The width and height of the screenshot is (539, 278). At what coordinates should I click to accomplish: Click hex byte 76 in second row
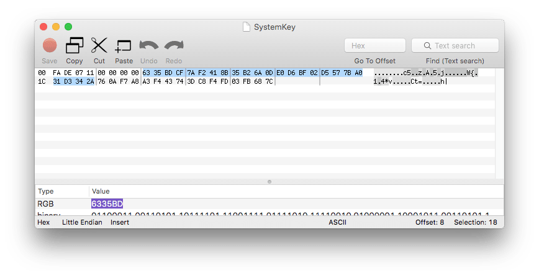tap(101, 81)
